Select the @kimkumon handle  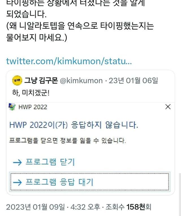pos(81,81)
